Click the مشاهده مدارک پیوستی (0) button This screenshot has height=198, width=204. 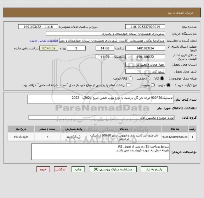[x=113, y=169]
